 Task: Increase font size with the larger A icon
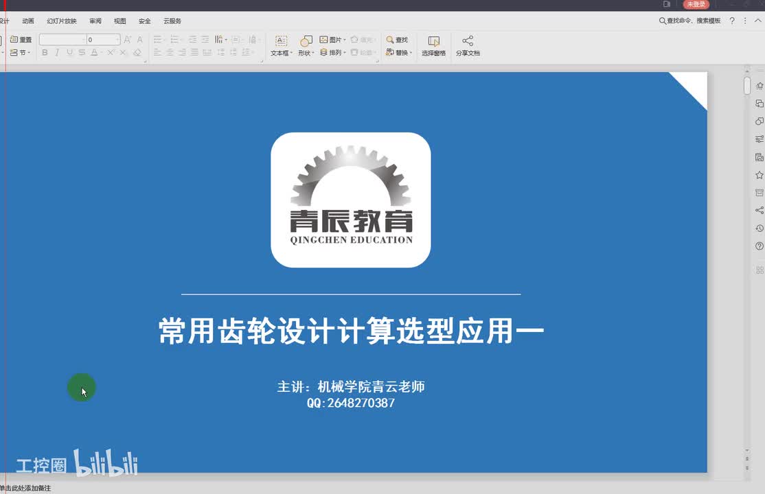pos(127,40)
